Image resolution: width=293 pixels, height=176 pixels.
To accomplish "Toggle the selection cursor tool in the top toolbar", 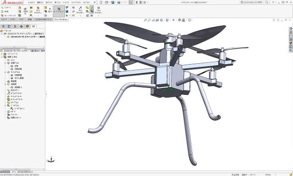I will [131, 2].
